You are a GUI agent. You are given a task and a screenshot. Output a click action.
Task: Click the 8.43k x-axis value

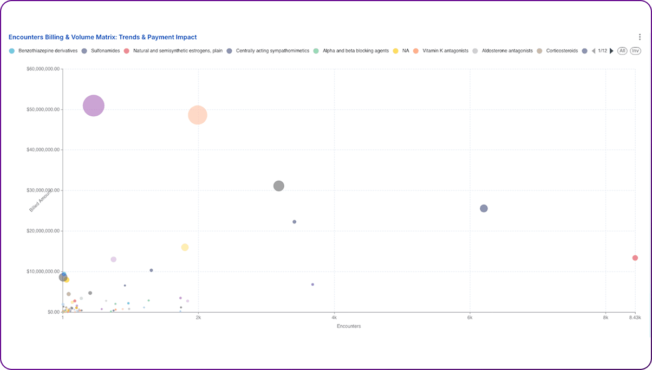click(635, 318)
